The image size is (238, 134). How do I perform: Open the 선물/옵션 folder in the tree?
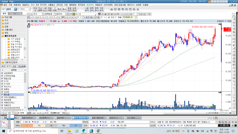pos(9,29)
